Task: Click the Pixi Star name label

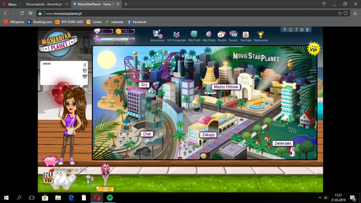Action: coord(107,189)
